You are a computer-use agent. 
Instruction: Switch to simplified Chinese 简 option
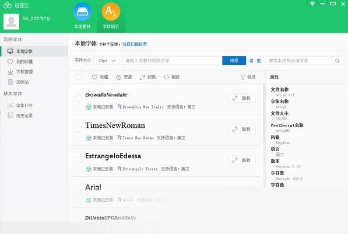(251, 61)
